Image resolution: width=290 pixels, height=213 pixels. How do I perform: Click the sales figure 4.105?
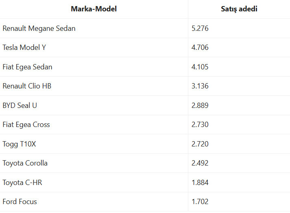pyautogui.click(x=200, y=67)
